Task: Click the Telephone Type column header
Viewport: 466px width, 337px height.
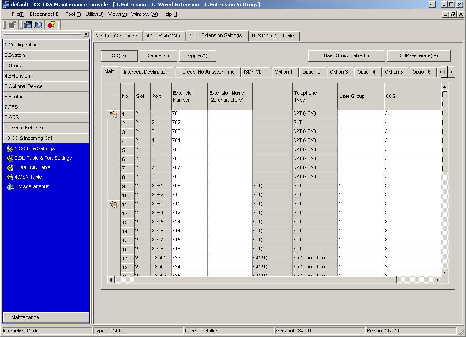Action: tap(315, 97)
